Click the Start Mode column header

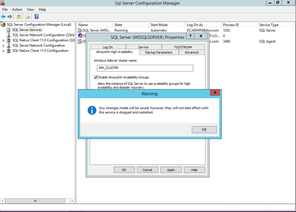(167, 25)
